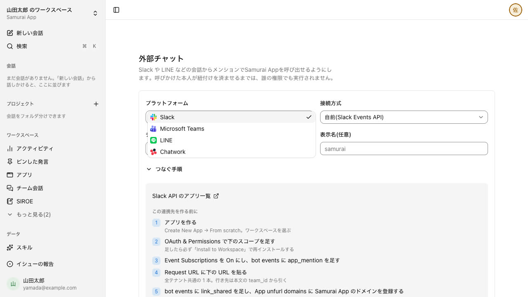The height and width of the screenshot is (297, 528).
Task: Click the イシューの報告 circle icon
Action: coord(10,264)
